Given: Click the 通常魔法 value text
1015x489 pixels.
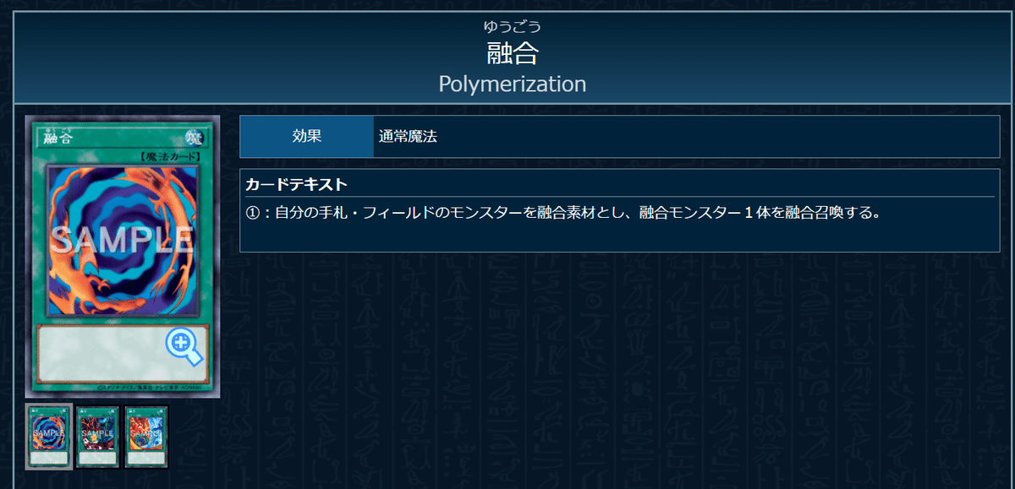Looking at the screenshot, I should pos(408,136).
